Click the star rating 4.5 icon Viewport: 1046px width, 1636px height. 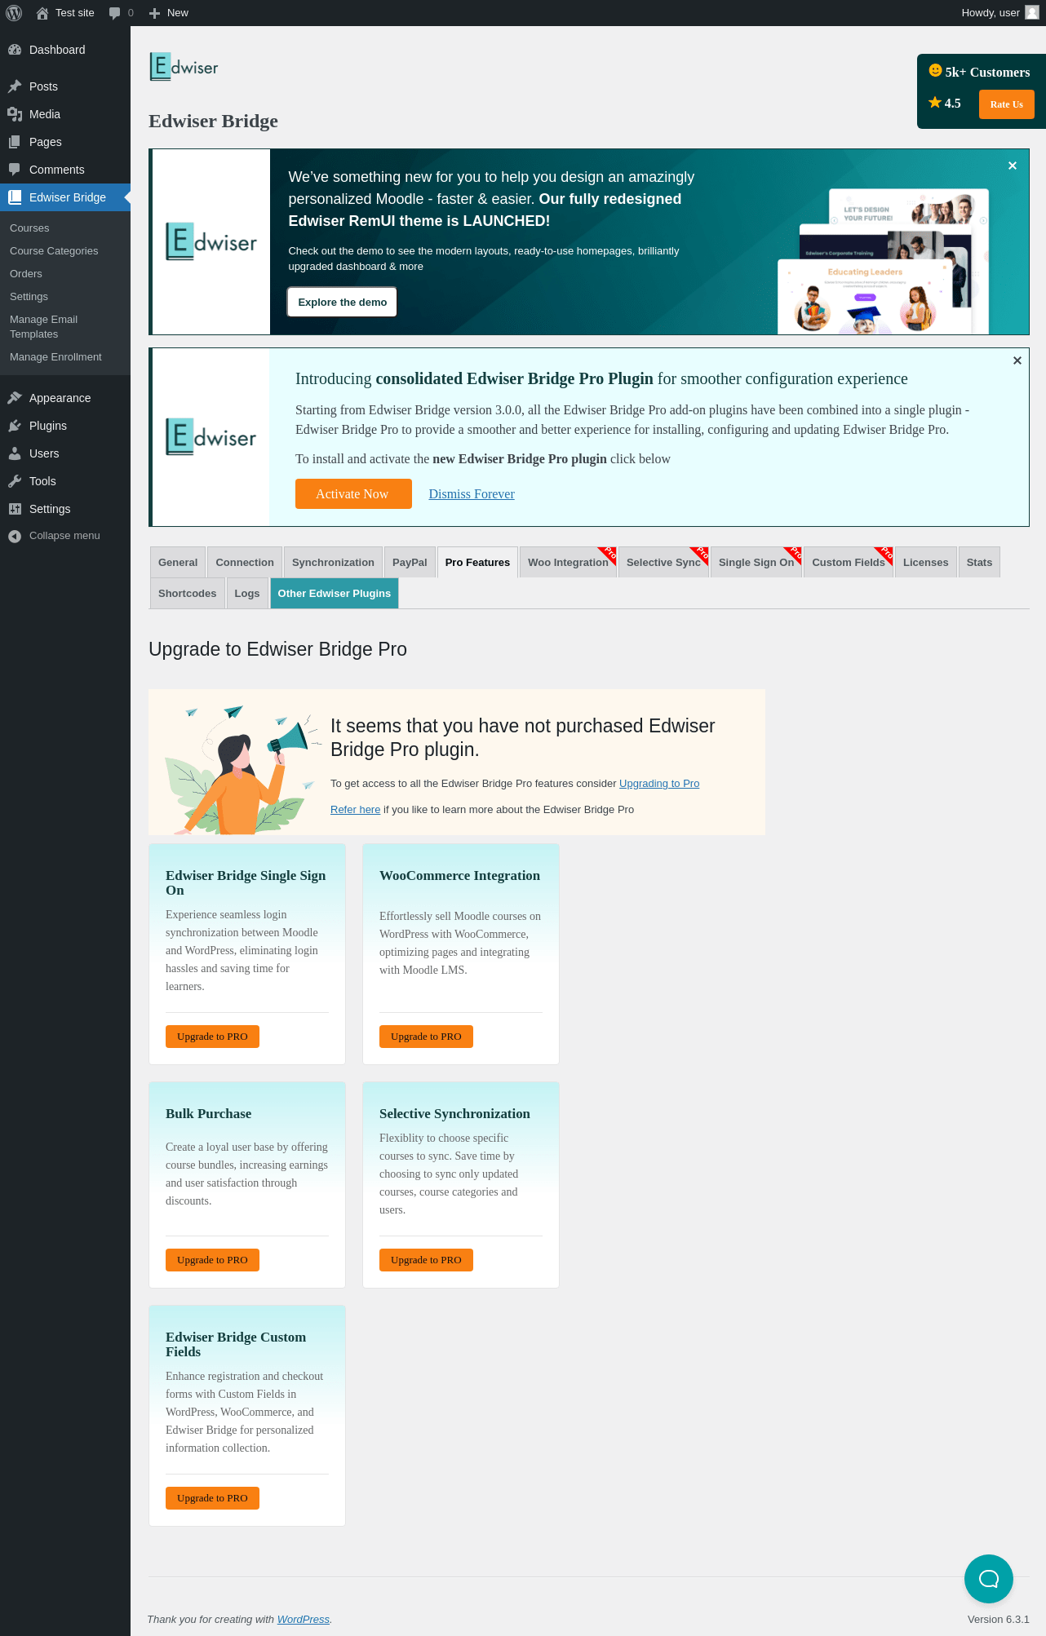coord(935,102)
